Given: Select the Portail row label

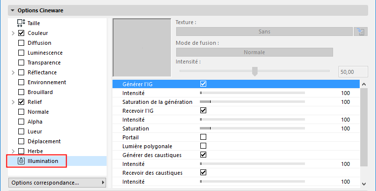Looking at the screenshot, I should click(x=130, y=137).
